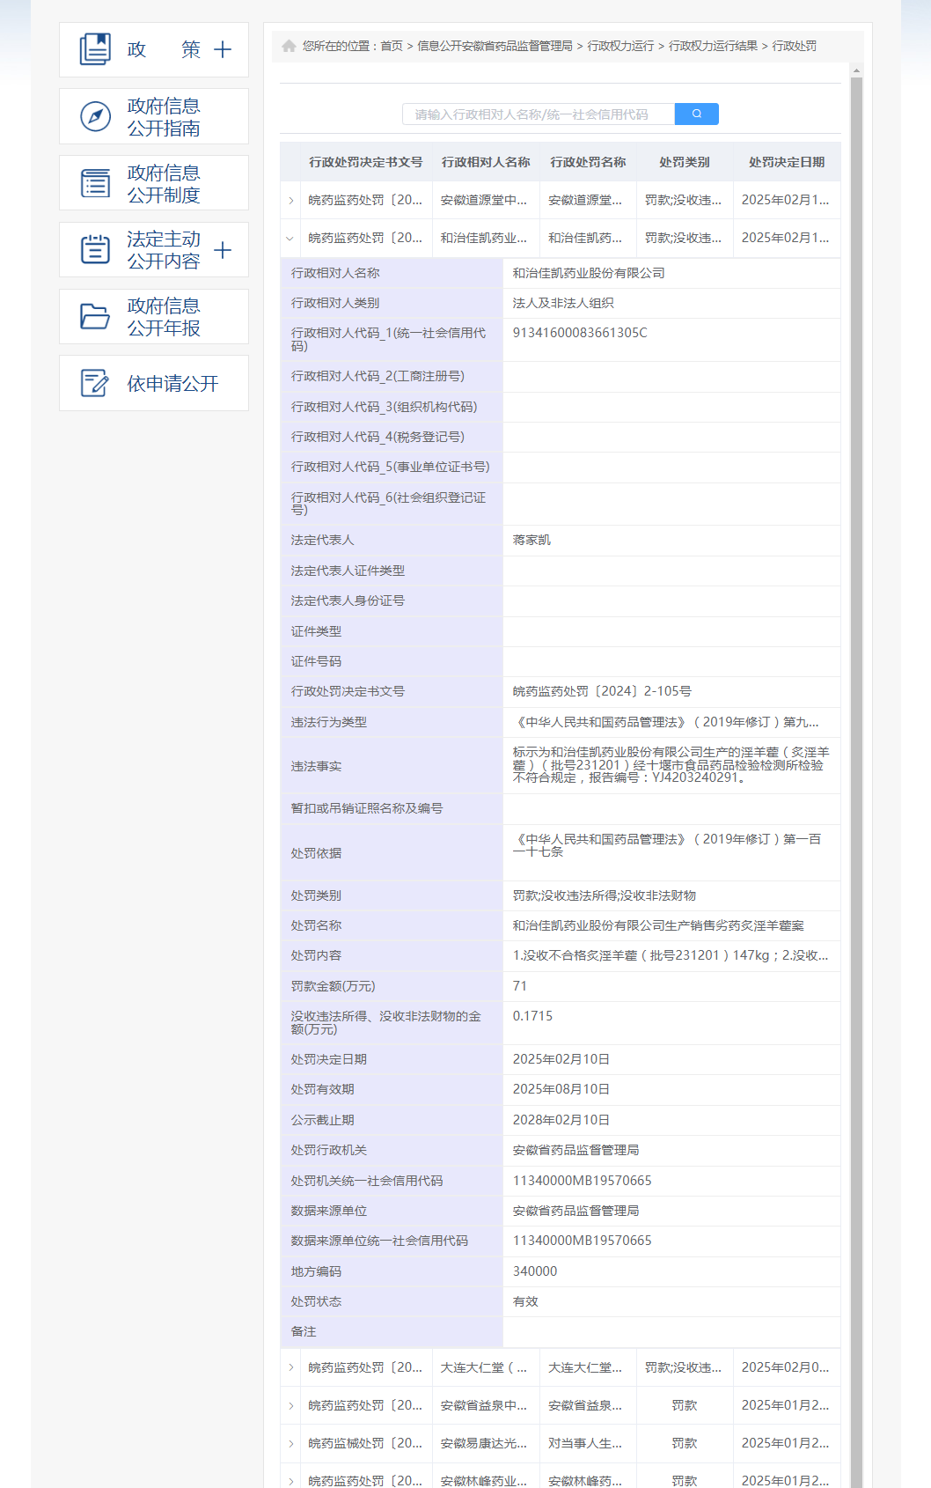Viewport: 931px width, 1488px height.
Task: Open 行政权力运行结果 breadcrumb link
Action: click(x=713, y=46)
